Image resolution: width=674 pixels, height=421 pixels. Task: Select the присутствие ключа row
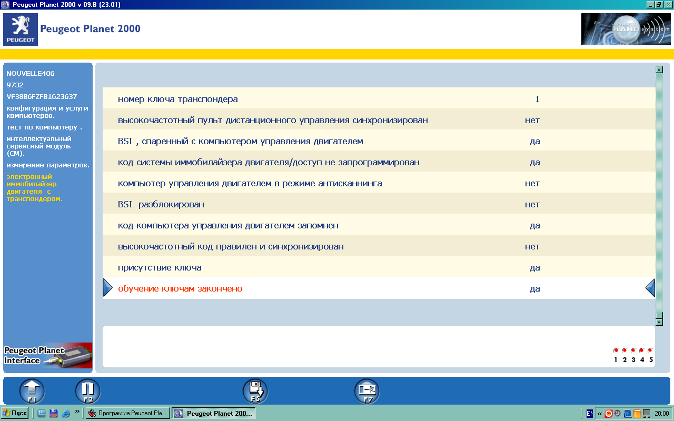(379, 267)
